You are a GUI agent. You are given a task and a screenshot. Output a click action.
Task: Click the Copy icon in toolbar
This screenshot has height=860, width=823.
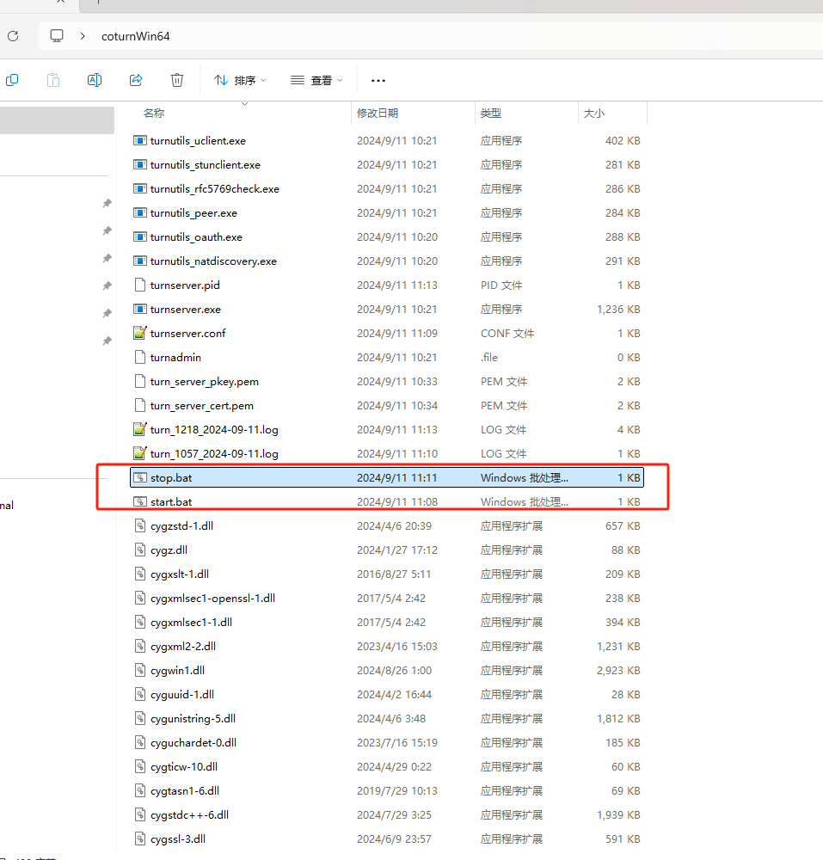coord(12,80)
